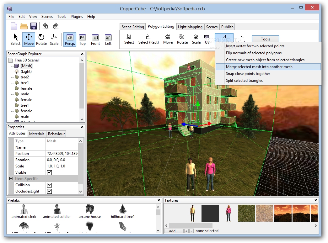
Task: Redo the action arrow
Action: (56, 26)
